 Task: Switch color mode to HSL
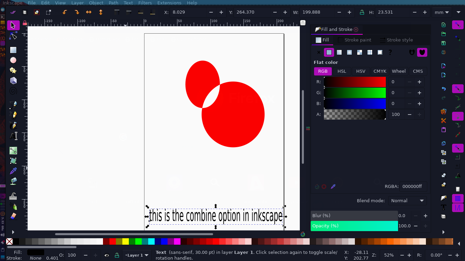342,71
